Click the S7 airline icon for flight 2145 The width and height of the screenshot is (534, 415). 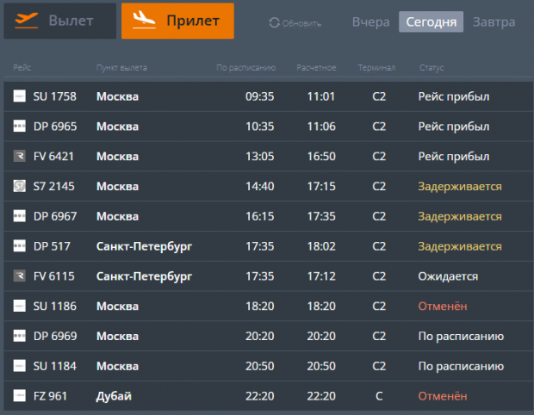pyautogui.click(x=20, y=186)
